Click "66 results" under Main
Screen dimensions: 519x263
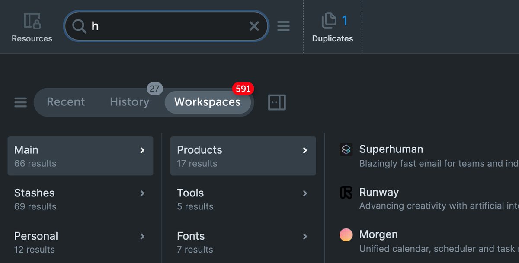click(x=35, y=163)
